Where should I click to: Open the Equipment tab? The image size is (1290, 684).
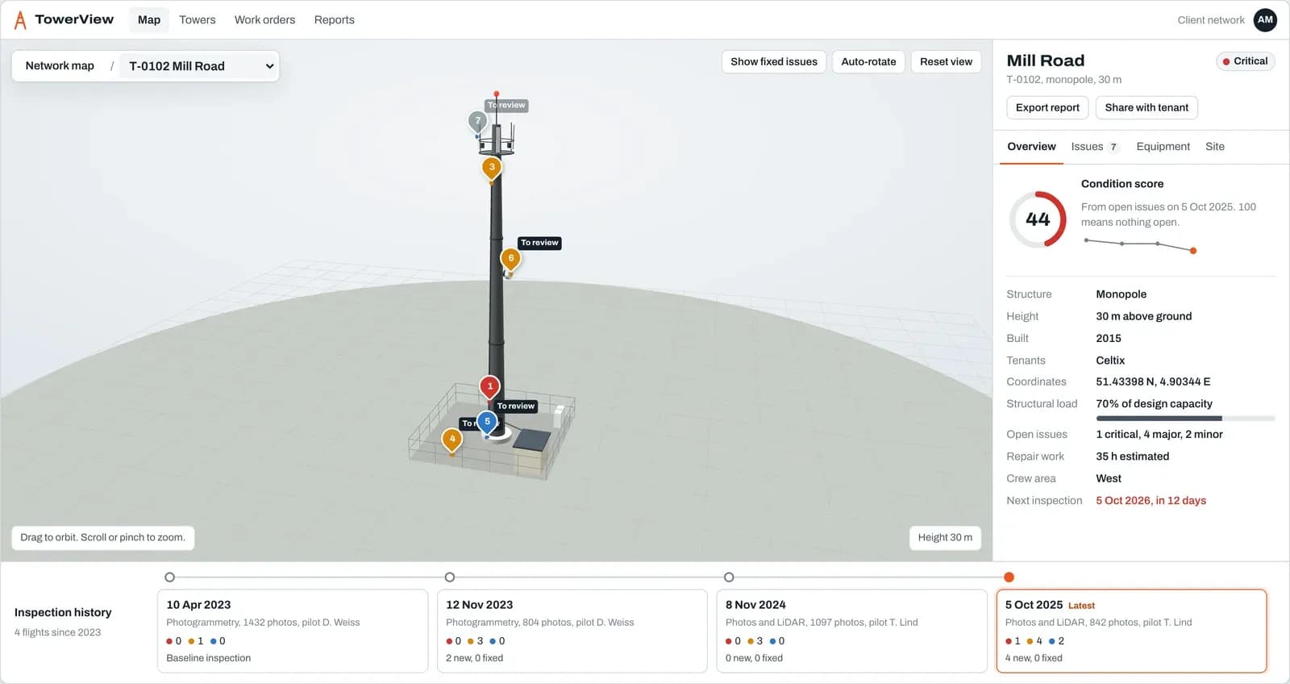coord(1163,147)
